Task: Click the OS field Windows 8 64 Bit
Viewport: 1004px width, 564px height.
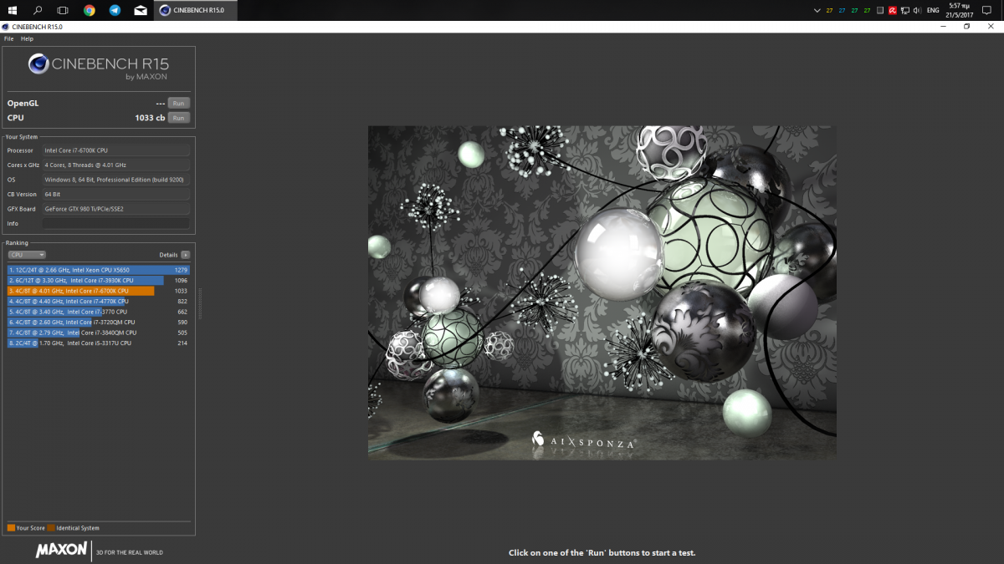Action: (x=116, y=180)
